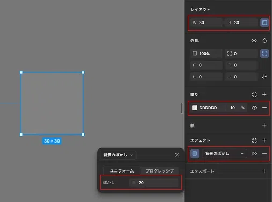Open corner smoothing settings icon
The height and width of the screenshot is (202, 272).
(264, 77)
